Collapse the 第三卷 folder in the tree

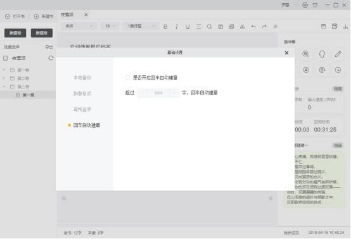tap(4, 87)
